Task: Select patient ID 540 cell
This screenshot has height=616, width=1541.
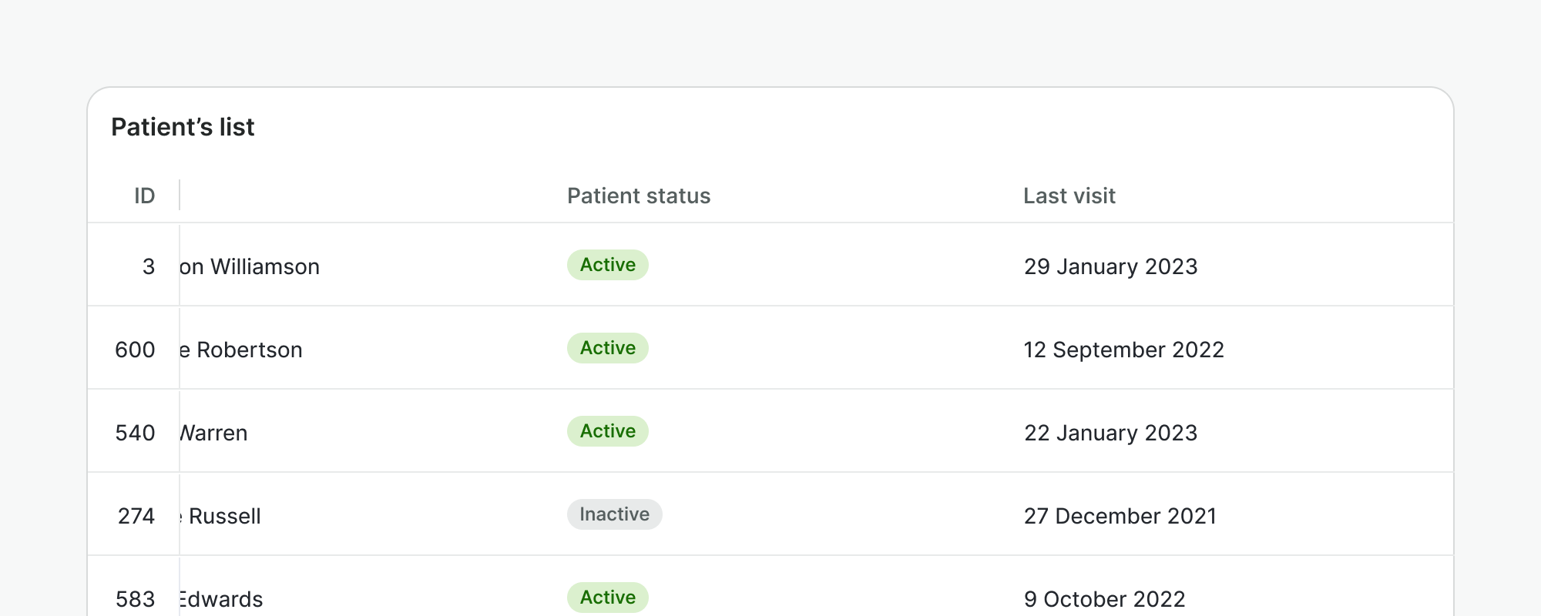Action: click(x=135, y=433)
